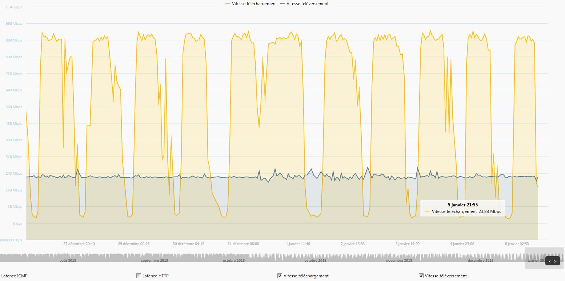565x281 pixels.
Task: Click the 1 janvier 11:46 axis label
Action: coord(298,244)
